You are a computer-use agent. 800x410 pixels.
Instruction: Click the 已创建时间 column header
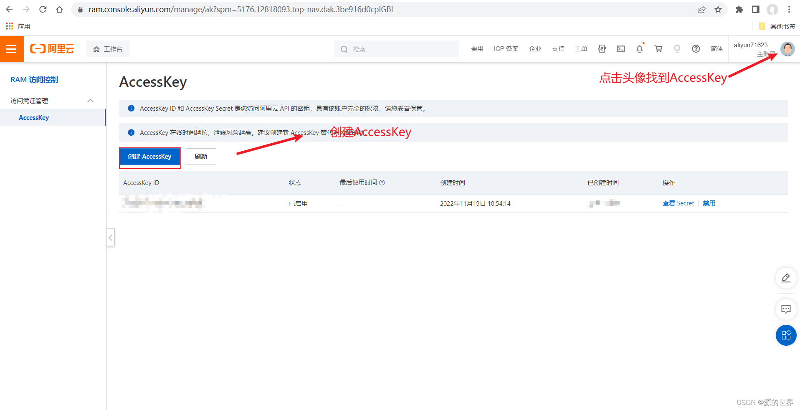click(603, 182)
